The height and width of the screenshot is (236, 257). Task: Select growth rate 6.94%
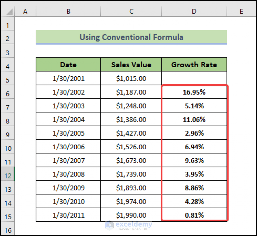194,147
